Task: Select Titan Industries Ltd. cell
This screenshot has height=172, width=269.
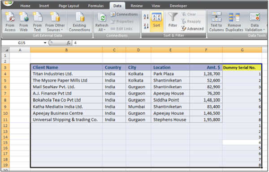Action: 66,74
